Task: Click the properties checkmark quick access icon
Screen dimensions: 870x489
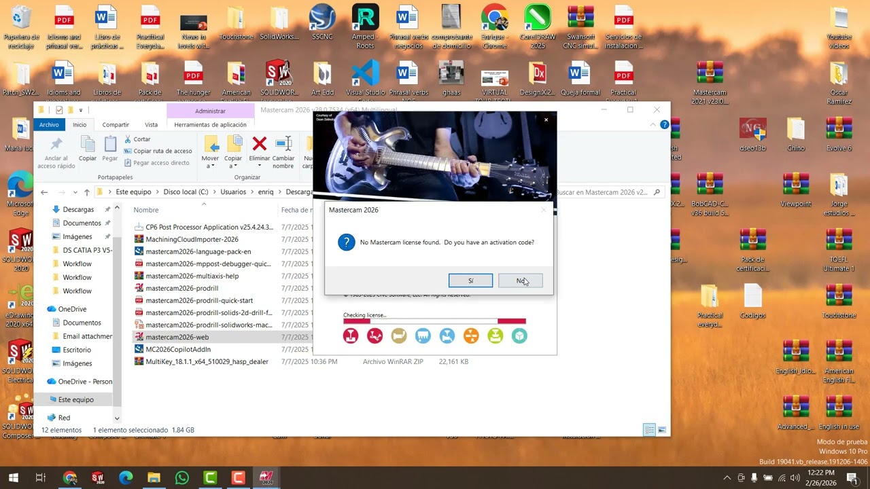Action: pos(59,110)
